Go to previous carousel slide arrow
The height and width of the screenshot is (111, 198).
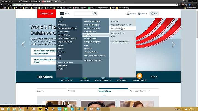point(23,44)
